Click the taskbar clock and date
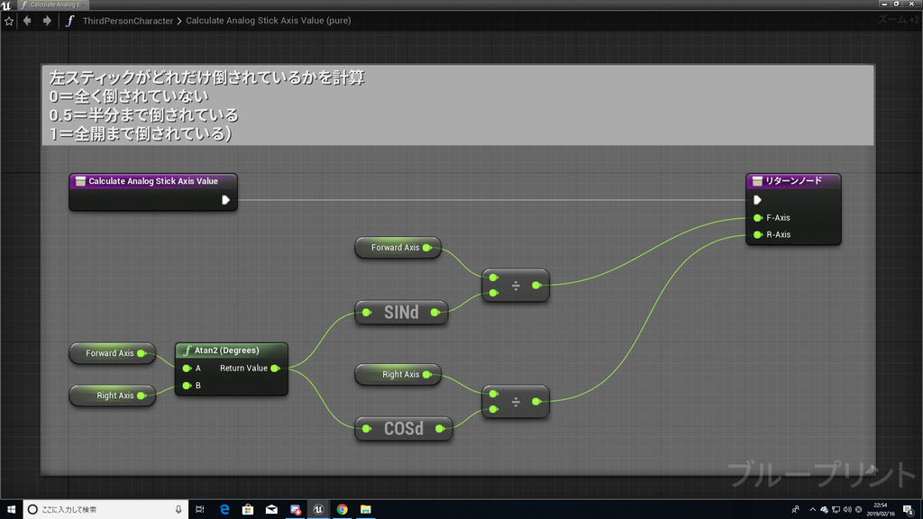The image size is (923, 519). coord(881,510)
